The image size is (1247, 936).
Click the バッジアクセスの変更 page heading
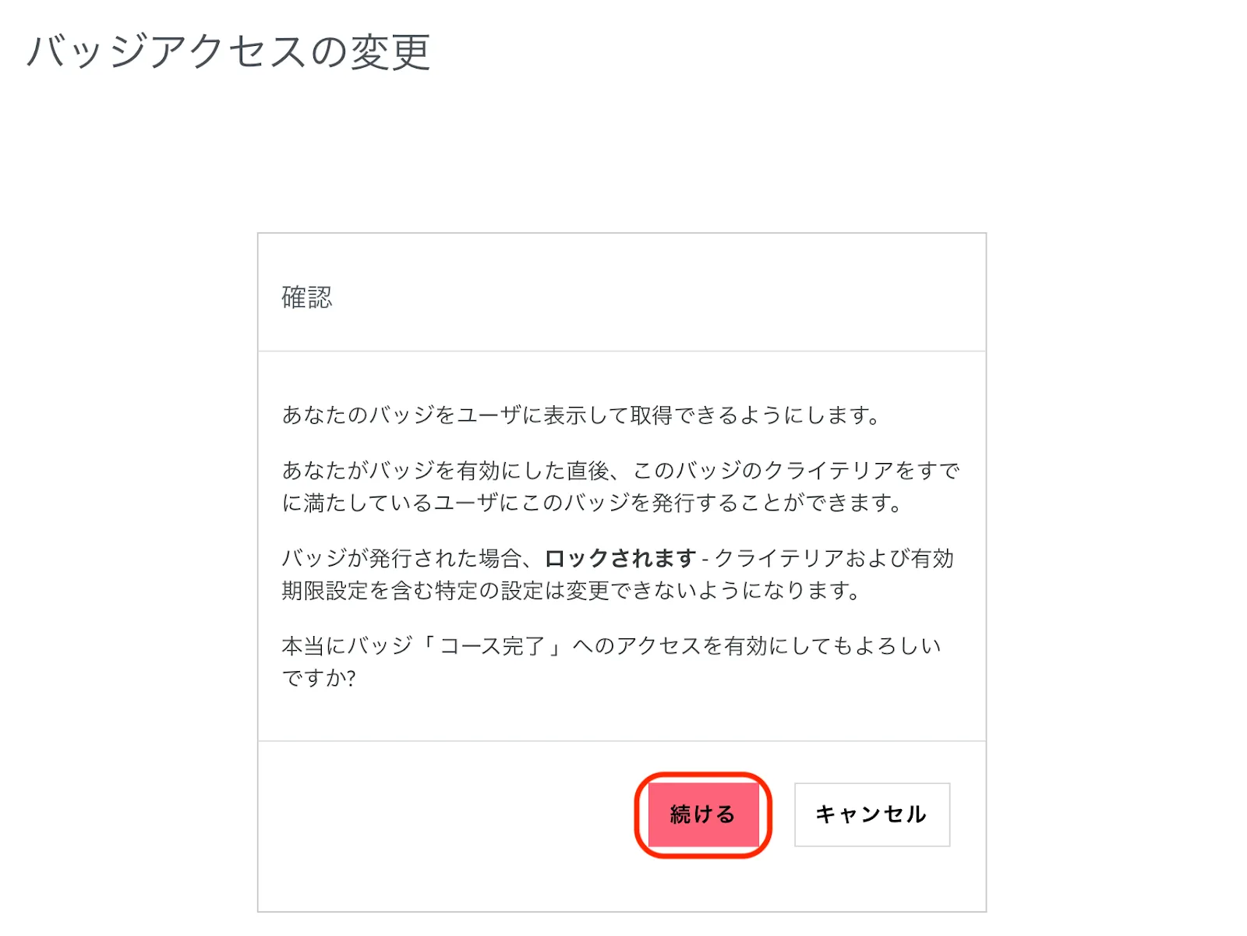(x=228, y=53)
